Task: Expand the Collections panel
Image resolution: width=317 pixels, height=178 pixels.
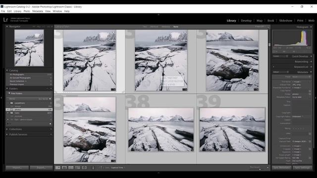Action: click(x=7, y=129)
